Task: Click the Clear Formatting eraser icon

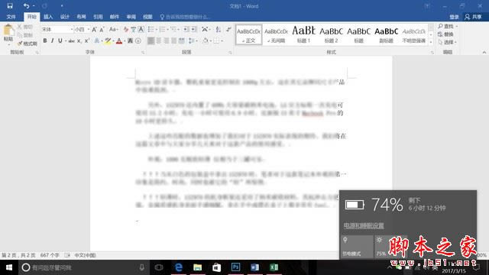Action: click(x=125, y=29)
